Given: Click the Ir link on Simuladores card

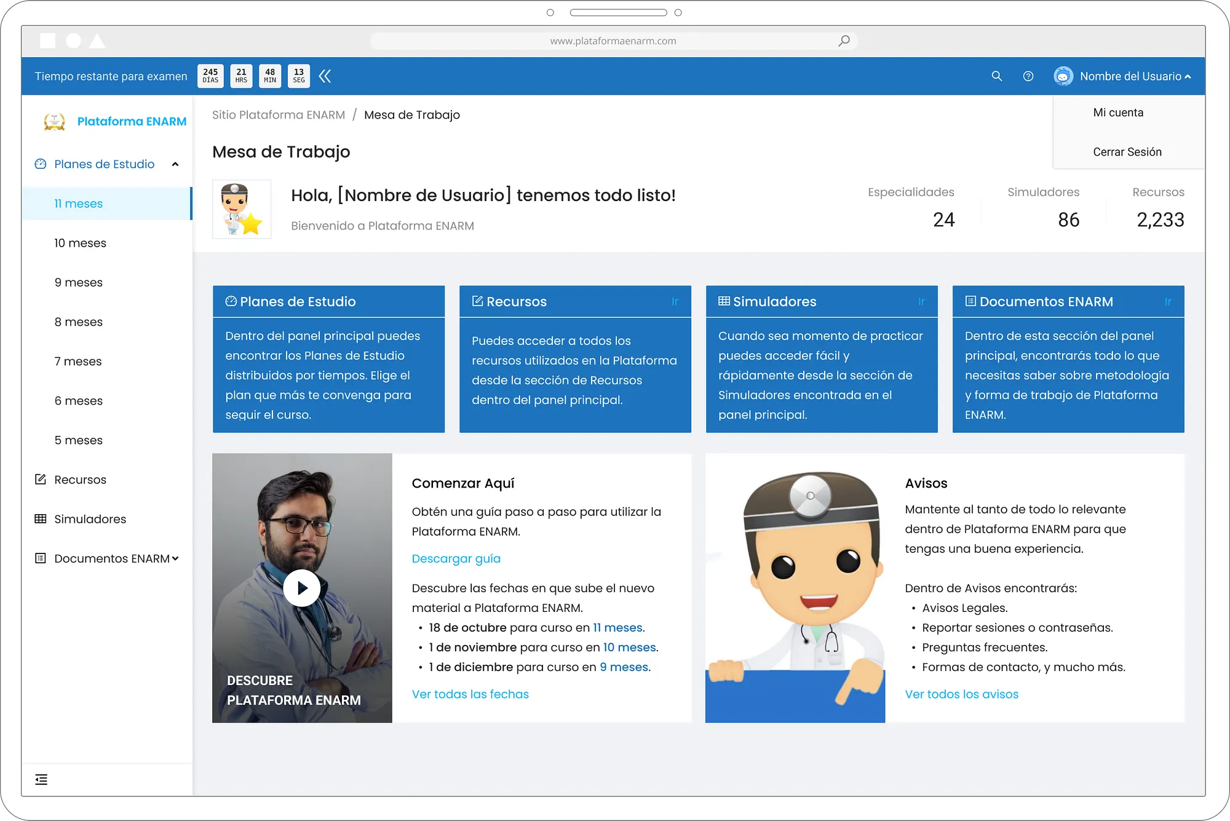Looking at the screenshot, I should (x=921, y=301).
